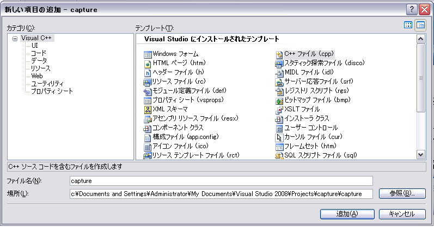Click the Windows フォーム label text
The image size is (434, 227).
175,54
